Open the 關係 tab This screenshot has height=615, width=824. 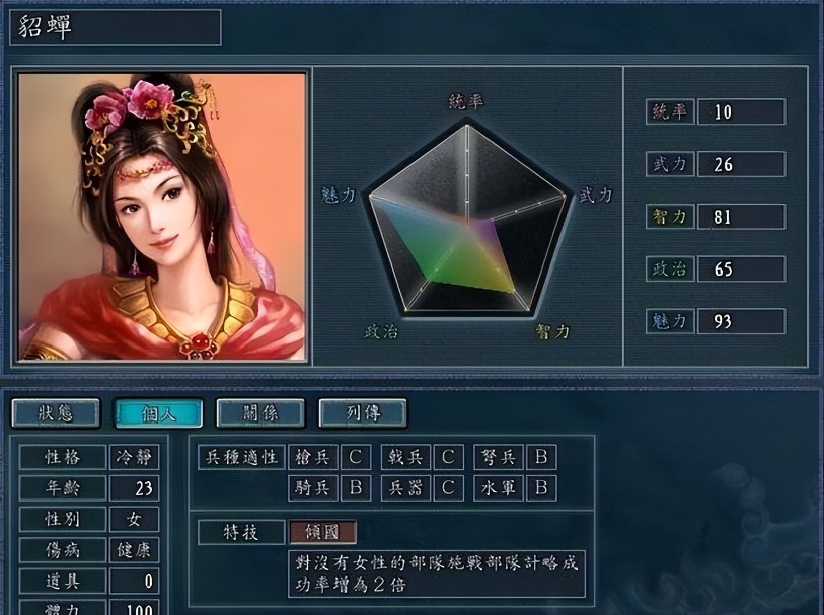[x=260, y=413]
